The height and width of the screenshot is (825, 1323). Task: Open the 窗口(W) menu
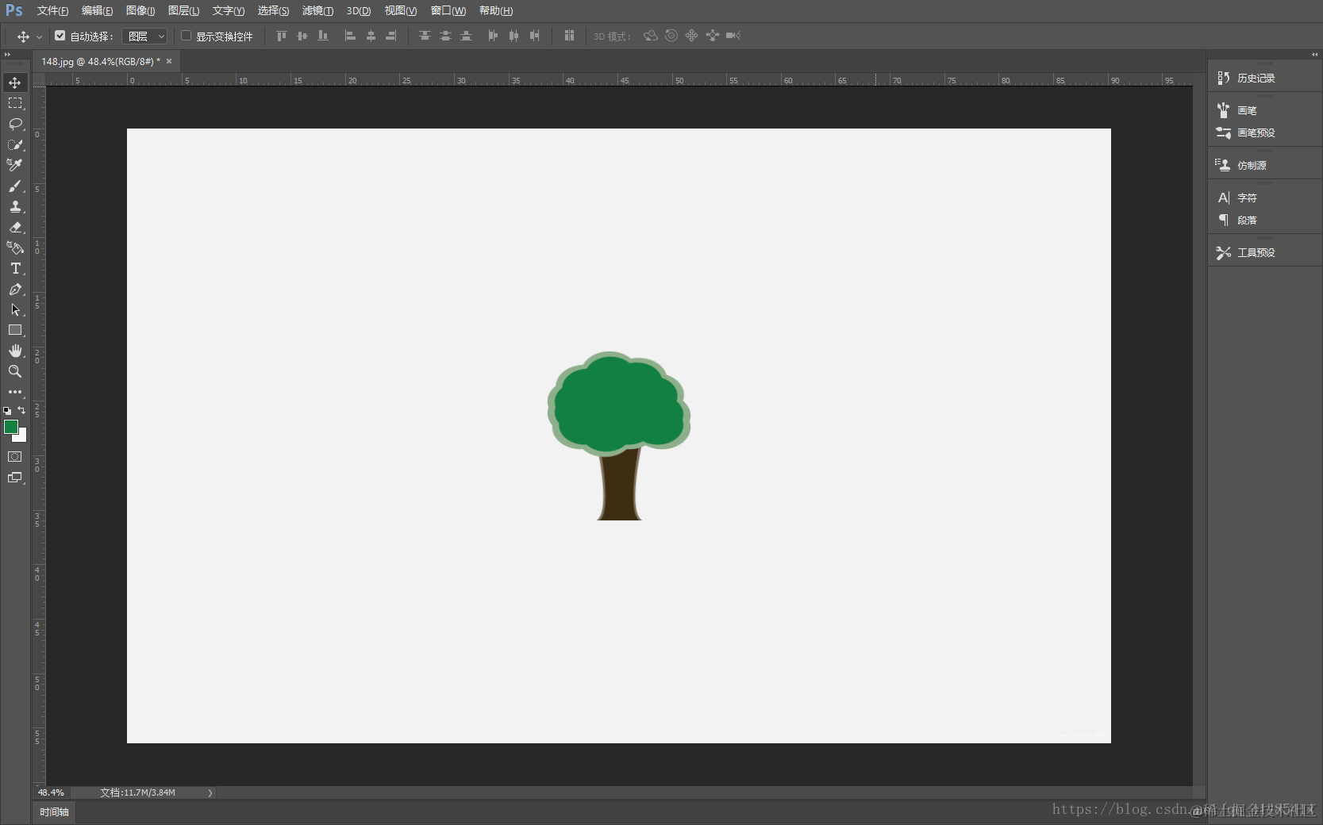(448, 11)
